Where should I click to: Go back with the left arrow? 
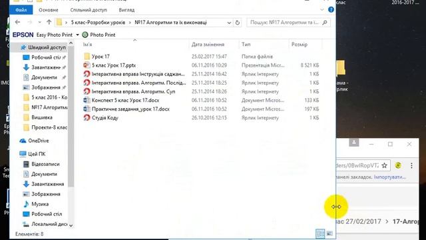tap(18, 22)
